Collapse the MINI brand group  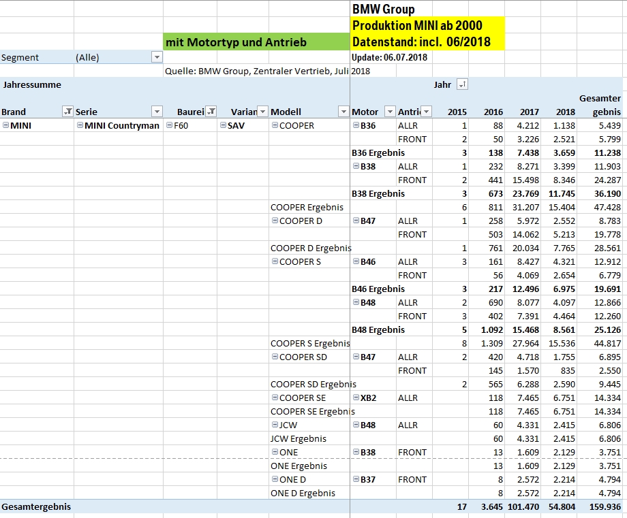[6, 125]
